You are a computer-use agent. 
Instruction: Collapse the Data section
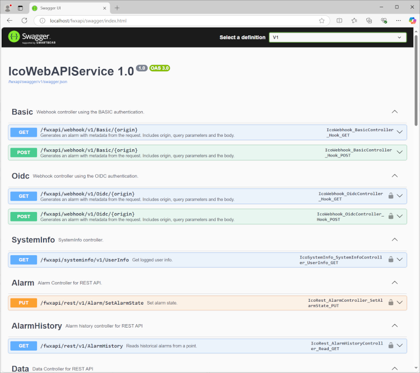pos(395,369)
